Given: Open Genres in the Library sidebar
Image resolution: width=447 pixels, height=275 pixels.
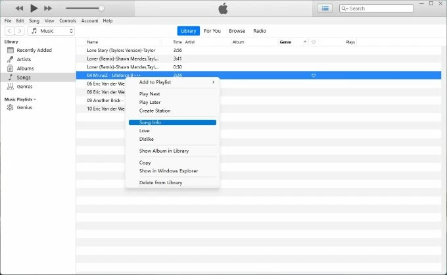Looking at the screenshot, I should (25, 86).
